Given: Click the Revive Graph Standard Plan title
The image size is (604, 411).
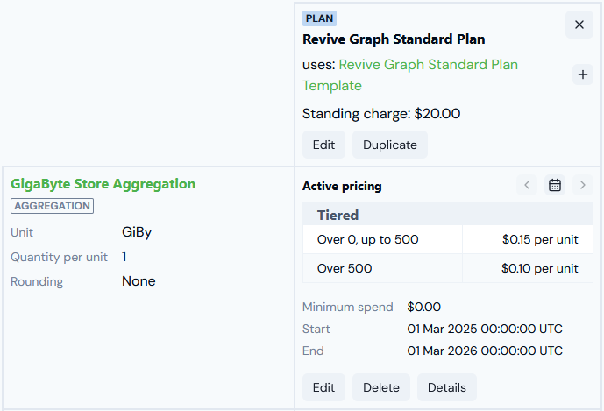Looking at the screenshot, I should click(394, 39).
